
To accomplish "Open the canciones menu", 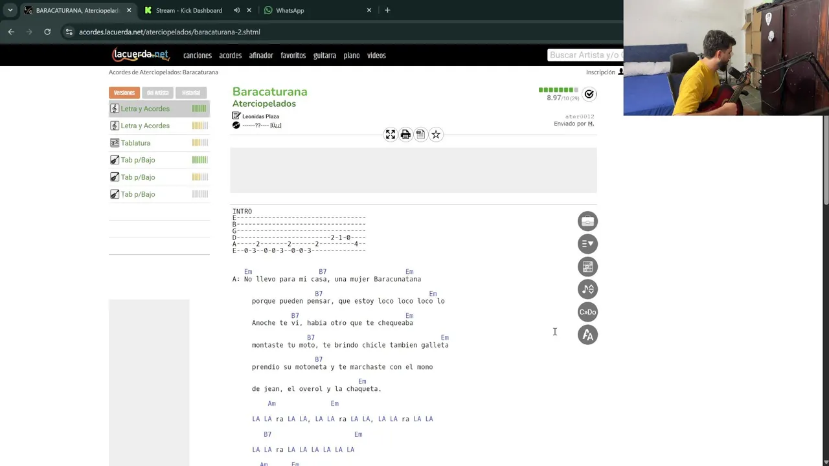I will (x=198, y=56).
